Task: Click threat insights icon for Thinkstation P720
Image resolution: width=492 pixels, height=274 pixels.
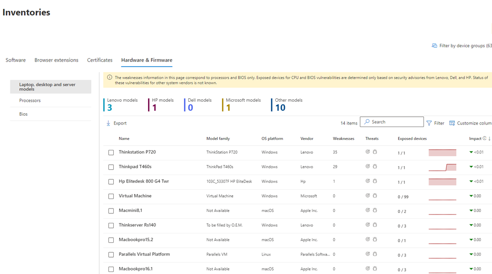Action: [368, 152]
